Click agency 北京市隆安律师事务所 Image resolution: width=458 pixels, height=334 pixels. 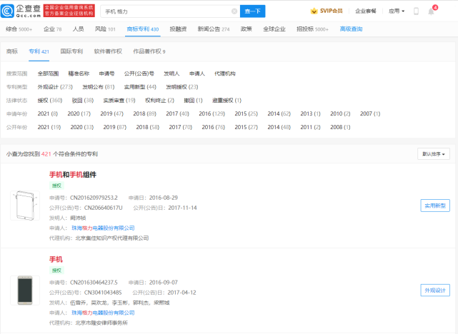coord(101,323)
